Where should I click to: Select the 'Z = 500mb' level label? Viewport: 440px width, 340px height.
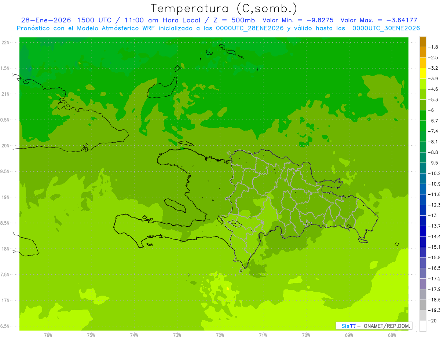tap(235, 20)
